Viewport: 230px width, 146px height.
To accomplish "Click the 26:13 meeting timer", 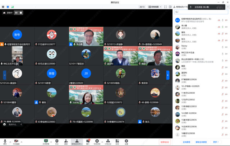I will pyautogui.click(x=142, y=7).
